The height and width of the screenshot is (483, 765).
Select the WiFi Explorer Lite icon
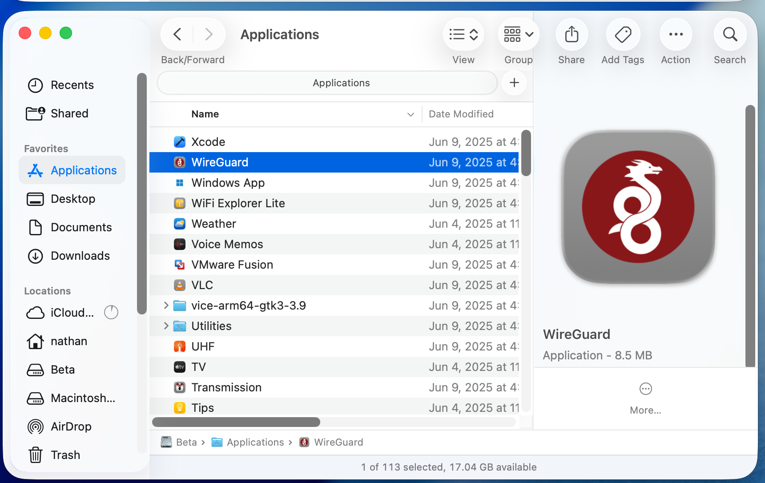(x=180, y=203)
